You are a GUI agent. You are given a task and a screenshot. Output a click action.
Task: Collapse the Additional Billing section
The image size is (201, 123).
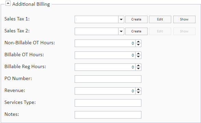click(8, 3)
